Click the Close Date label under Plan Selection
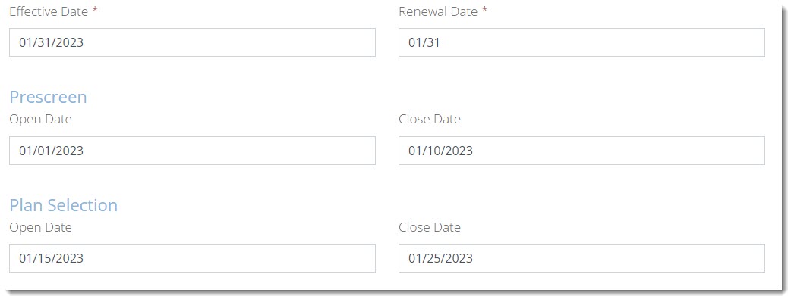This screenshot has width=788, height=296. tap(430, 227)
